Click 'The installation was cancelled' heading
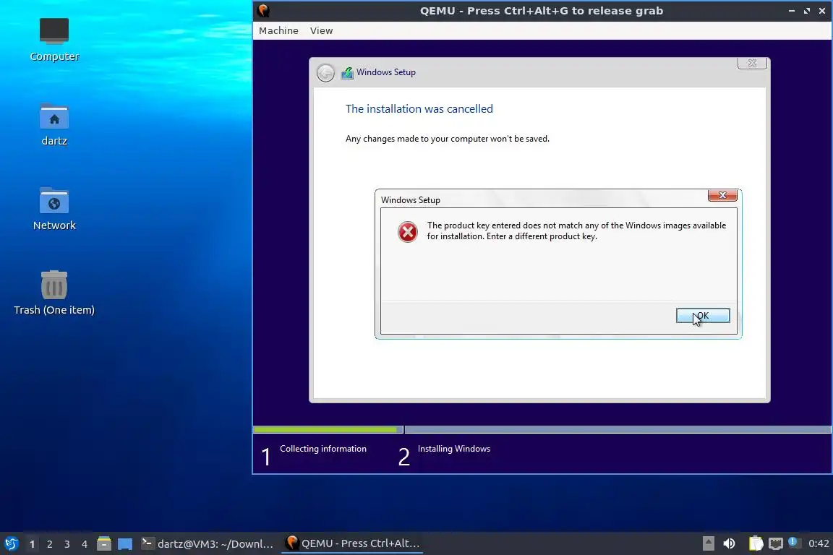Viewport: 833px width, 555px height. pyautogui.click(x=419, y=109)
